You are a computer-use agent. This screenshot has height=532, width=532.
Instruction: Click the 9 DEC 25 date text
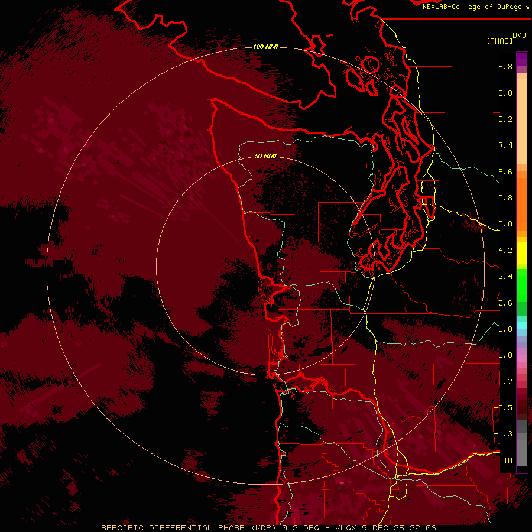383,528
